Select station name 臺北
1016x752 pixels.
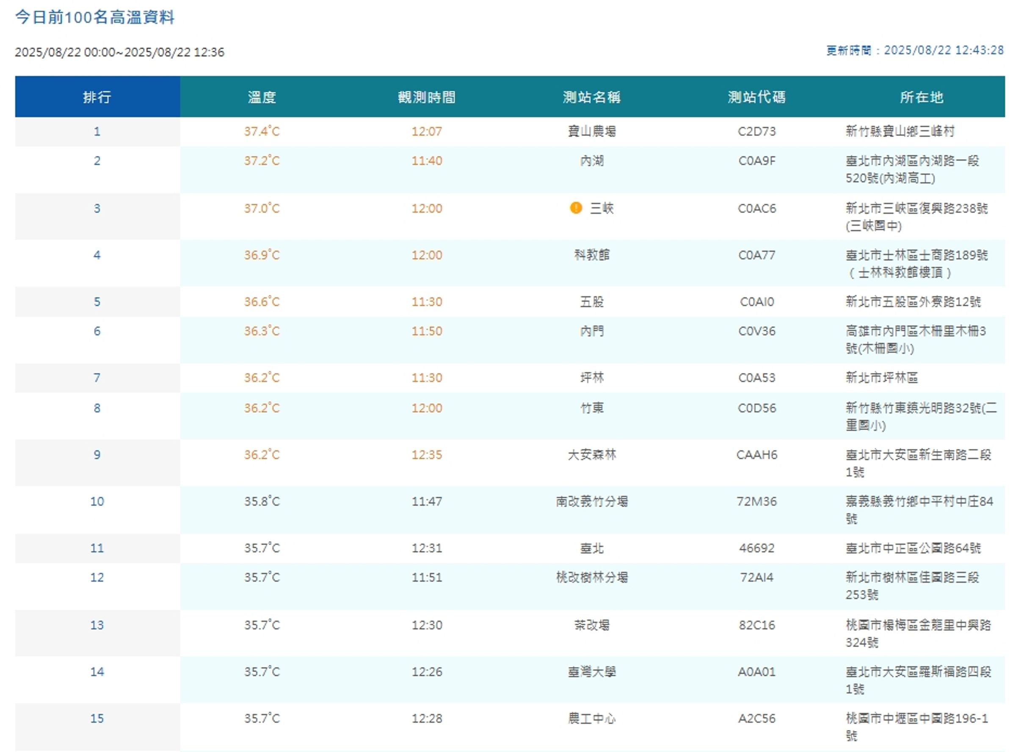592,548
